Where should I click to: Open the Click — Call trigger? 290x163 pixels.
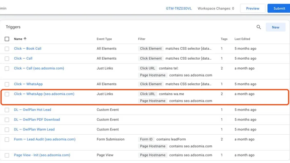(x=23, y=58)
